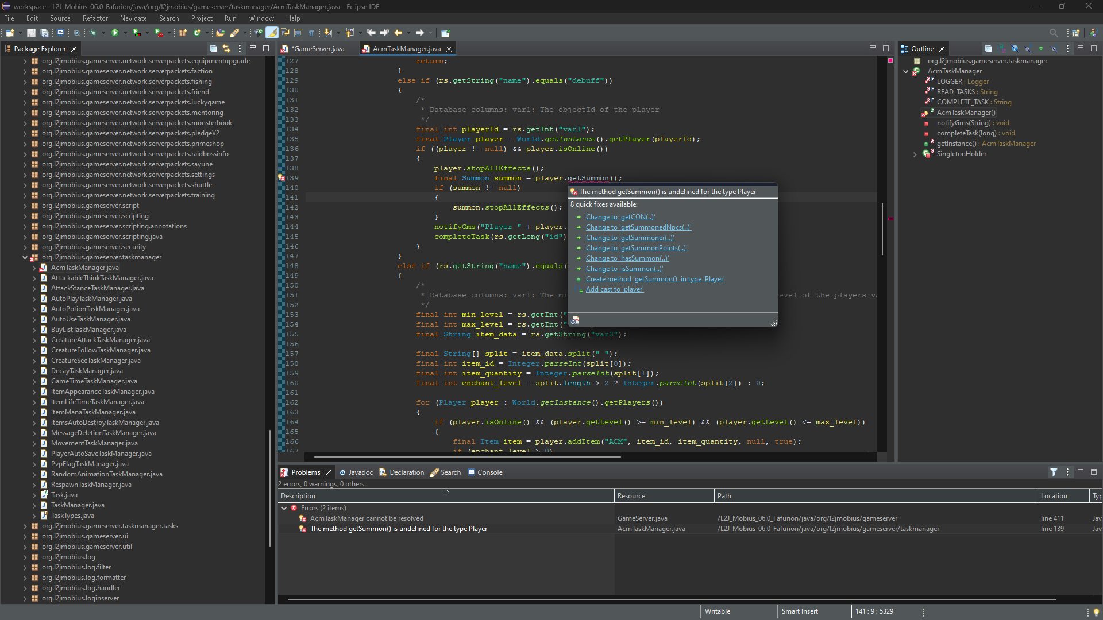Toggle Link with Editor in Package Explorer
The height and width of the screenshot is (620, 1103).
point(226,49)
